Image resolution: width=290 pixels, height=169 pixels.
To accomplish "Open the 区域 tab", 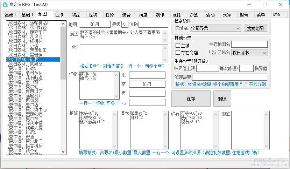I will tap(59, 15).
